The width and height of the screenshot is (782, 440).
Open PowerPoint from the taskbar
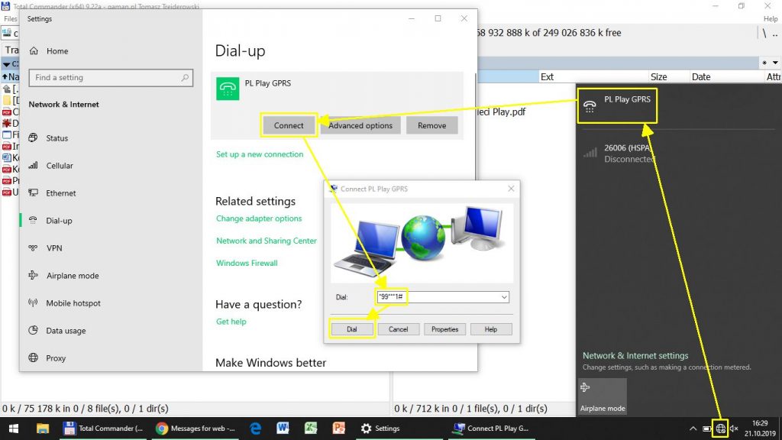tap(338, 428)
